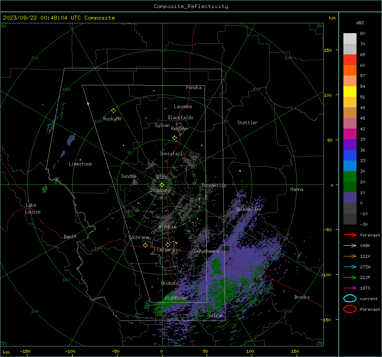This screenshot has width=382, height=357.
Task: Pick the magenta 39-42 dBZ swatch
Action: pyautogui.click(x=350, y=134)
